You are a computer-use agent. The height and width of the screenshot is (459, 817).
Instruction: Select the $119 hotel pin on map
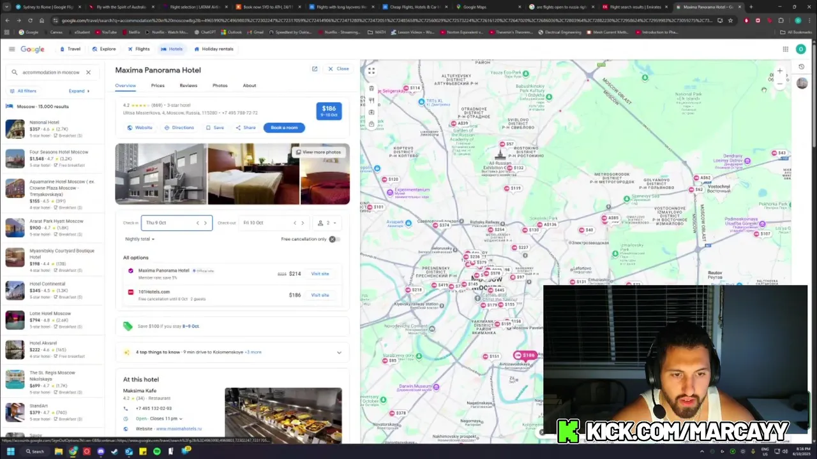513,188
